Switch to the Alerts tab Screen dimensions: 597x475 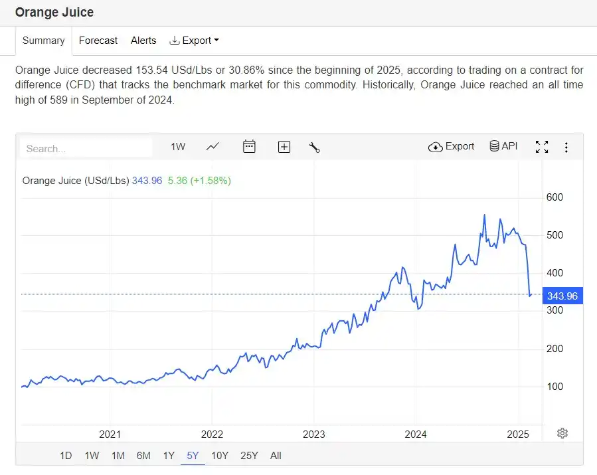click(x=143, y=41)
